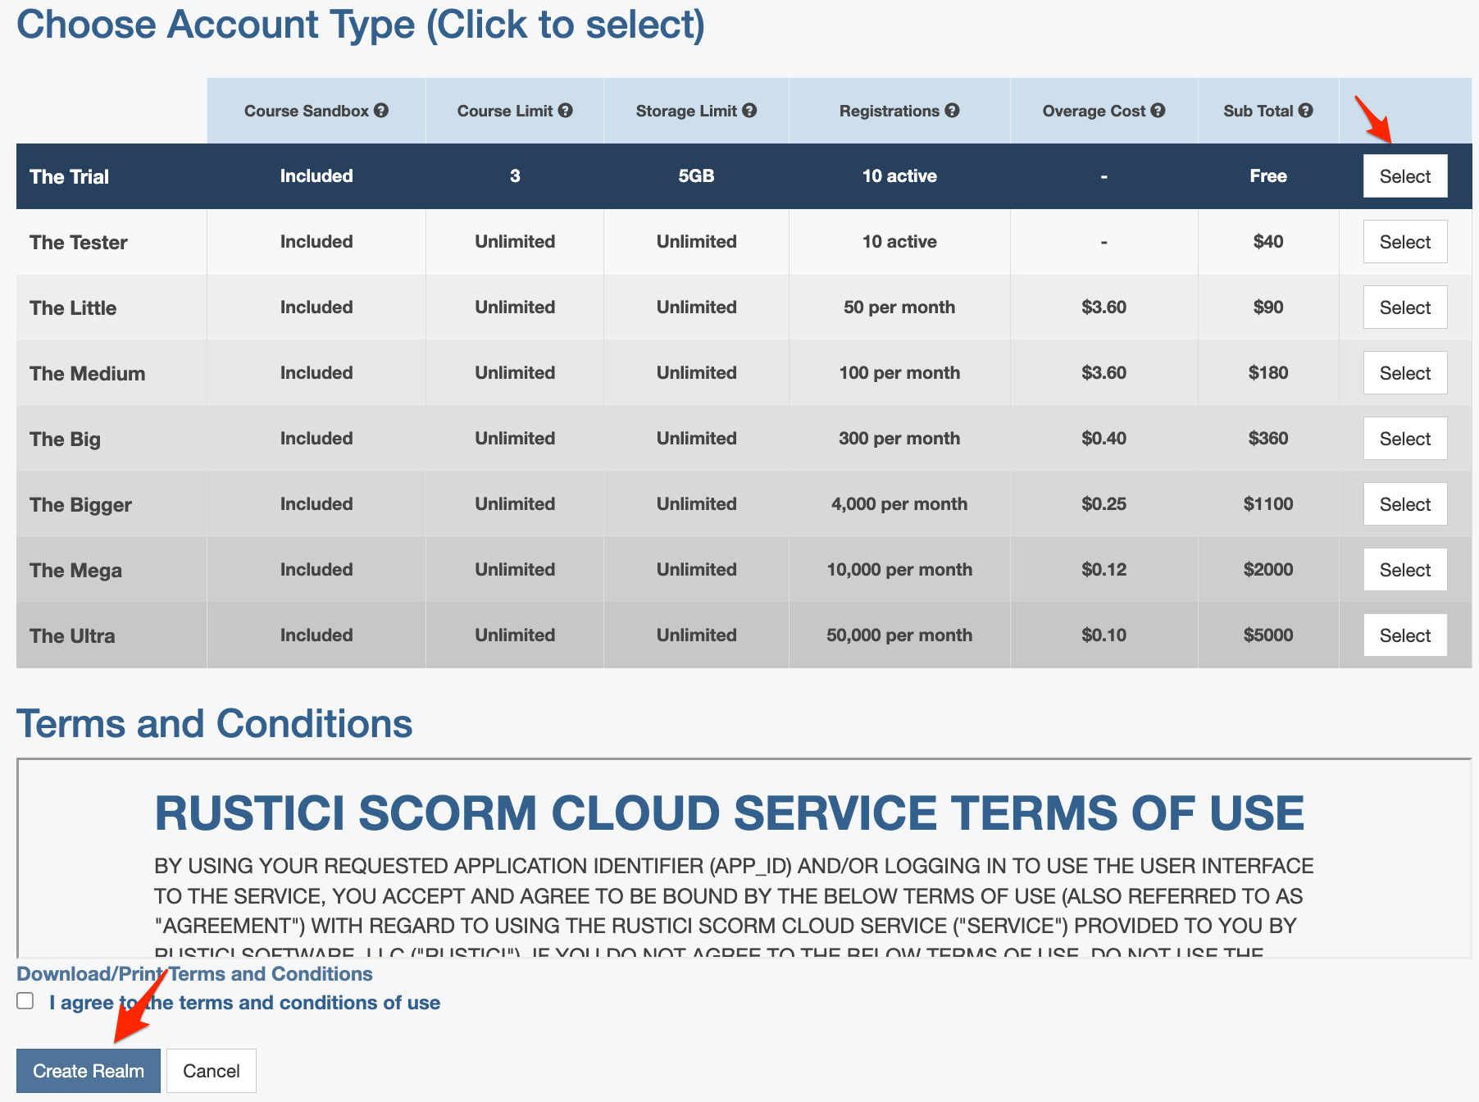Viewport: 1479px width, 1102px height.
Task: Select The Medium account type
Action: pyautogui.click(x=1405, y=373)
